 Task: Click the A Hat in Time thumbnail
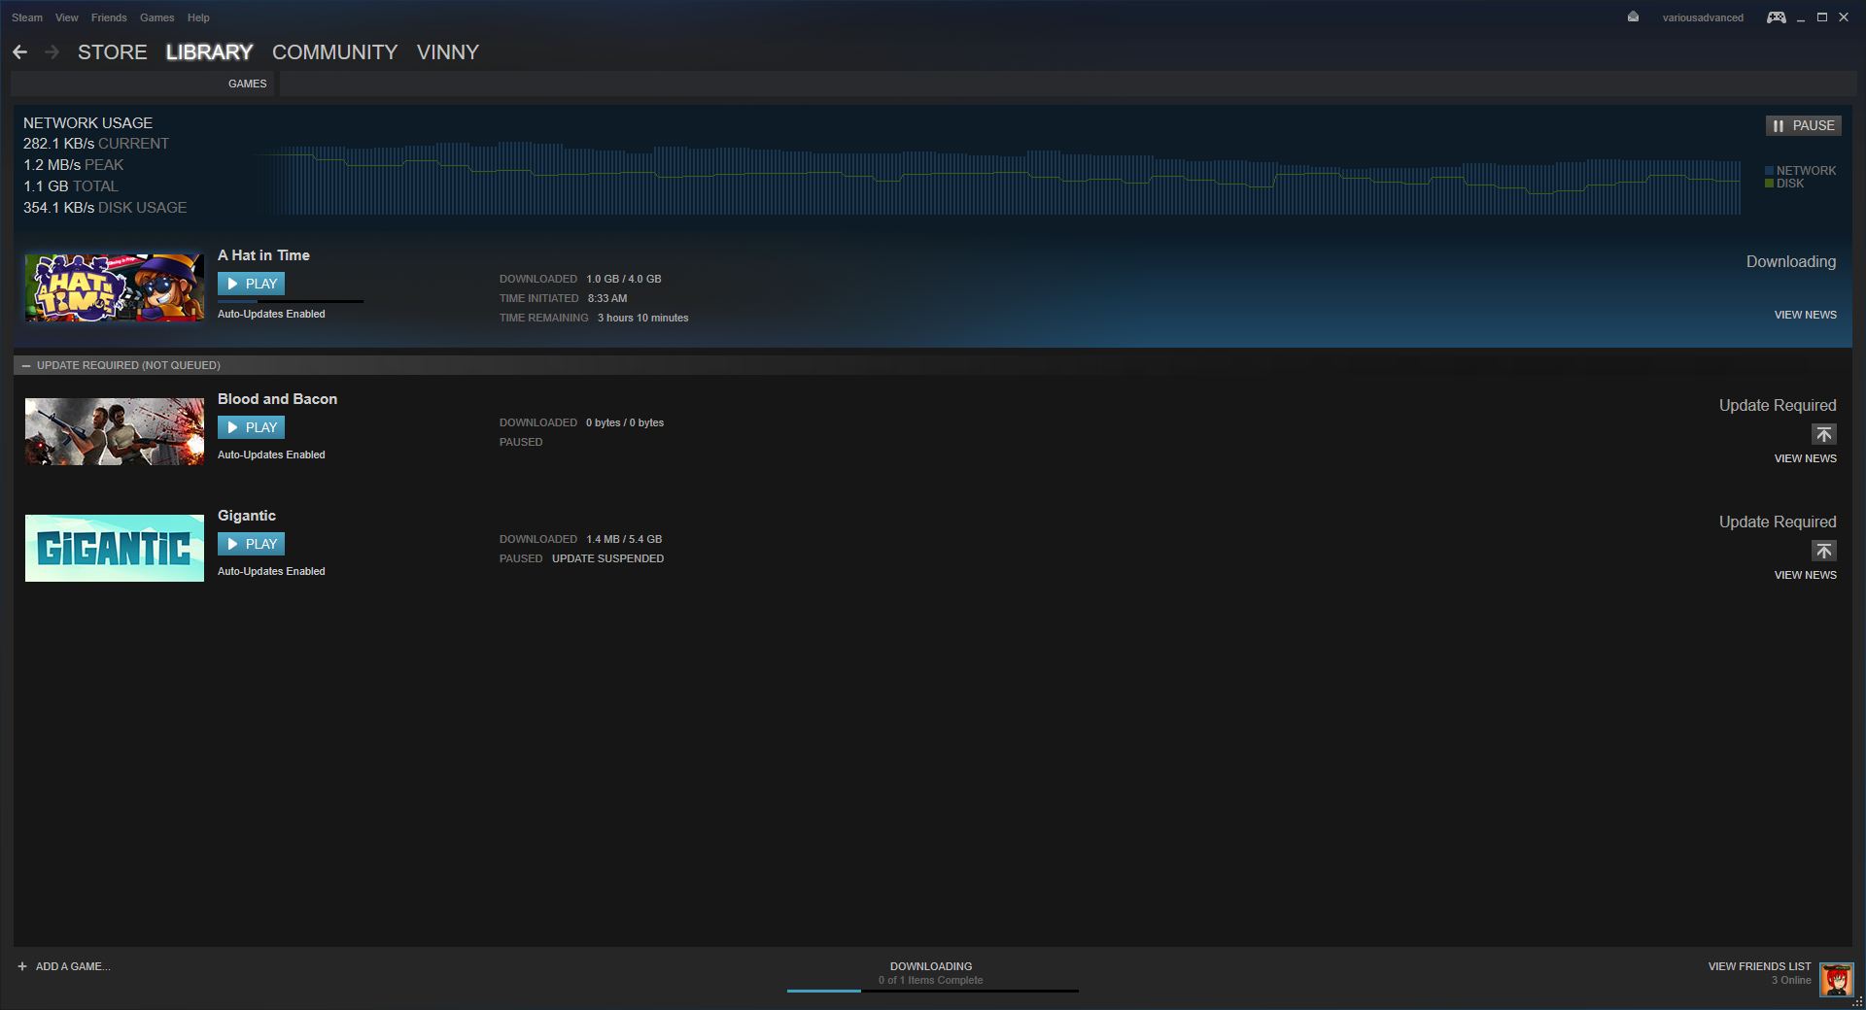point(115,287)
